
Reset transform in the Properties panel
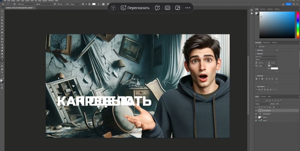click(277, 50)
